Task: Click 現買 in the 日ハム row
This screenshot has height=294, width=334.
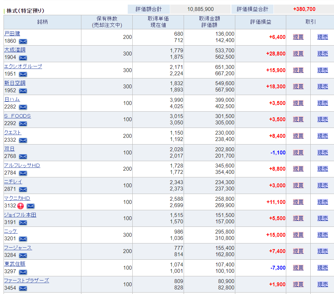Action: tap(298, 103)
